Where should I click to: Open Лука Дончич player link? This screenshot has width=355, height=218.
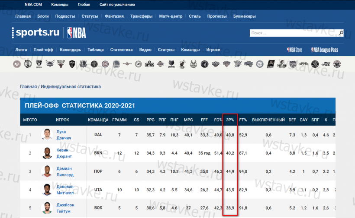(64, 135)
